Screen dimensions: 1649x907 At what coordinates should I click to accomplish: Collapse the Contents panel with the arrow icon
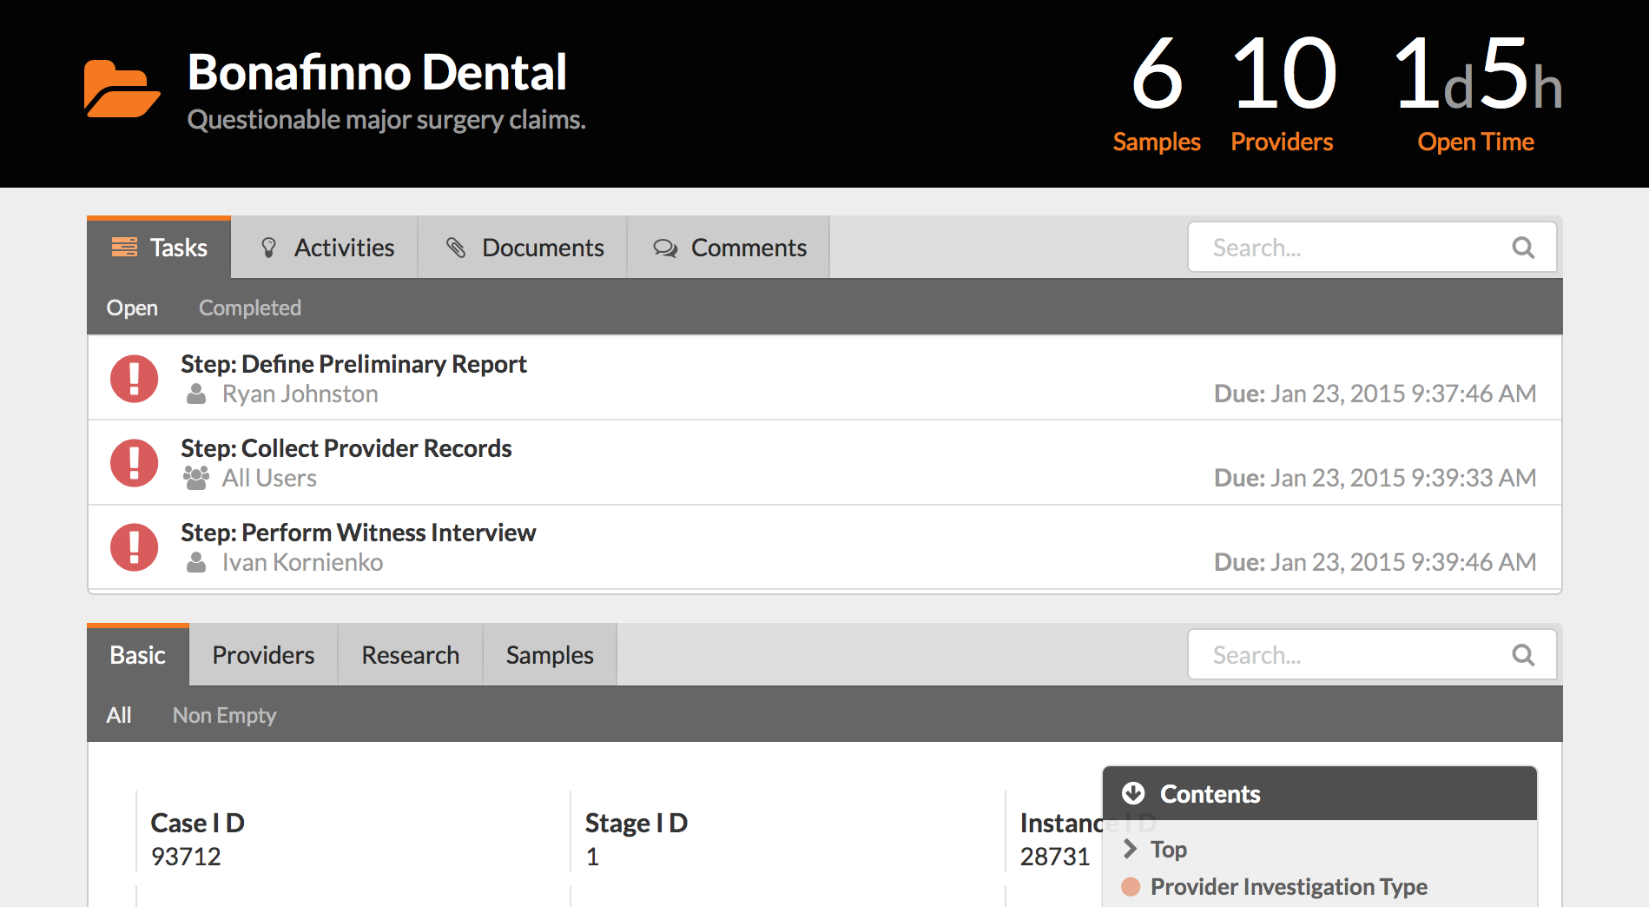tap(1133, 793)
